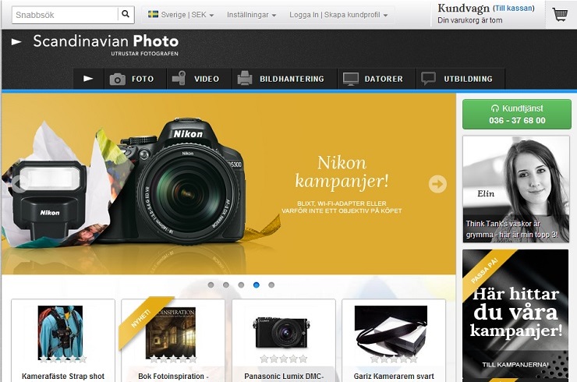Open Logga In | Skapa kundprofil menu
This screenshot has height=382, width=577.
click(338, 15)
